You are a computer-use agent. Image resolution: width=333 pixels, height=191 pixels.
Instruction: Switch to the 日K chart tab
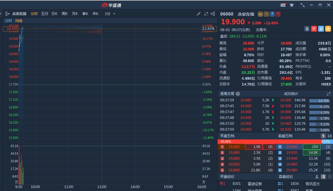click(54, 14)
